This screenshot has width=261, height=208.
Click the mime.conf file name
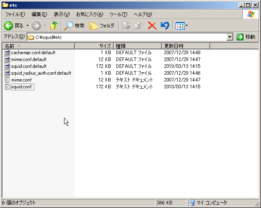coord(21,80)
